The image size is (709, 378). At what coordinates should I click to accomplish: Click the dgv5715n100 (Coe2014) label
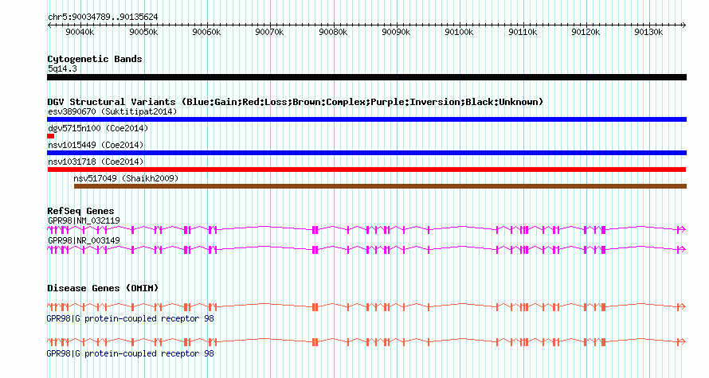pyautogui.click(x=98, y=129)
